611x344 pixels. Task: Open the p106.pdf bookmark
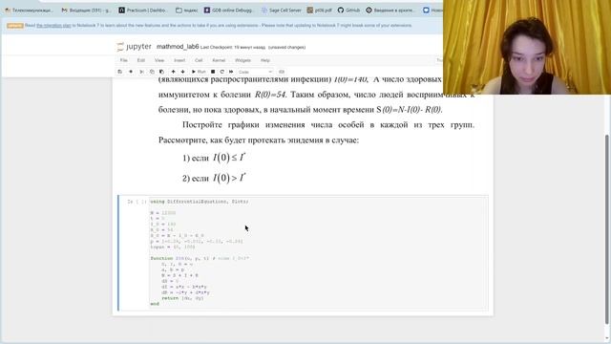point(320,11)
